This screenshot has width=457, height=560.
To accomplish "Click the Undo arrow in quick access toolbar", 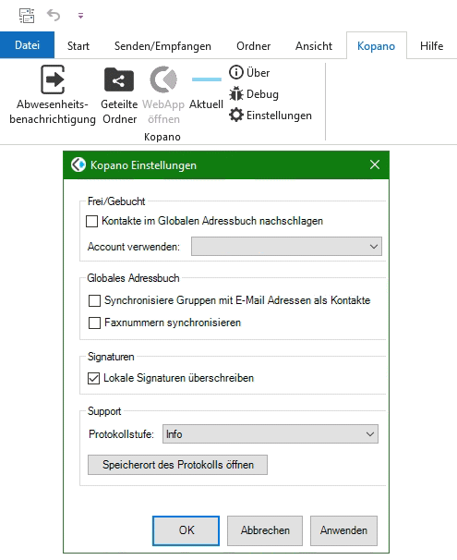I will coord(54,16).
